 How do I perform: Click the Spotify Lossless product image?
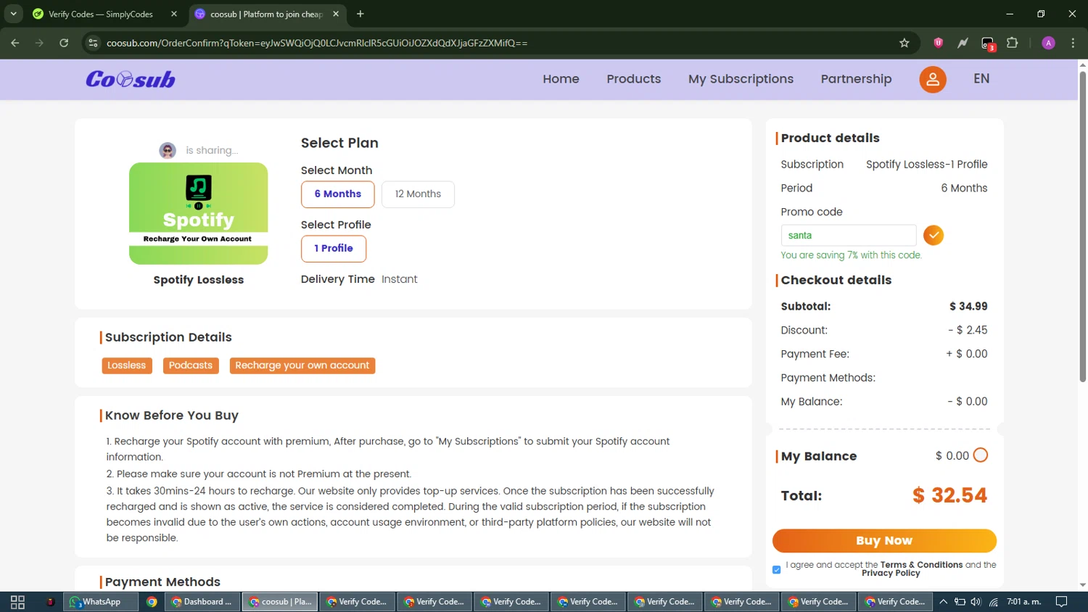click(198, 213)
